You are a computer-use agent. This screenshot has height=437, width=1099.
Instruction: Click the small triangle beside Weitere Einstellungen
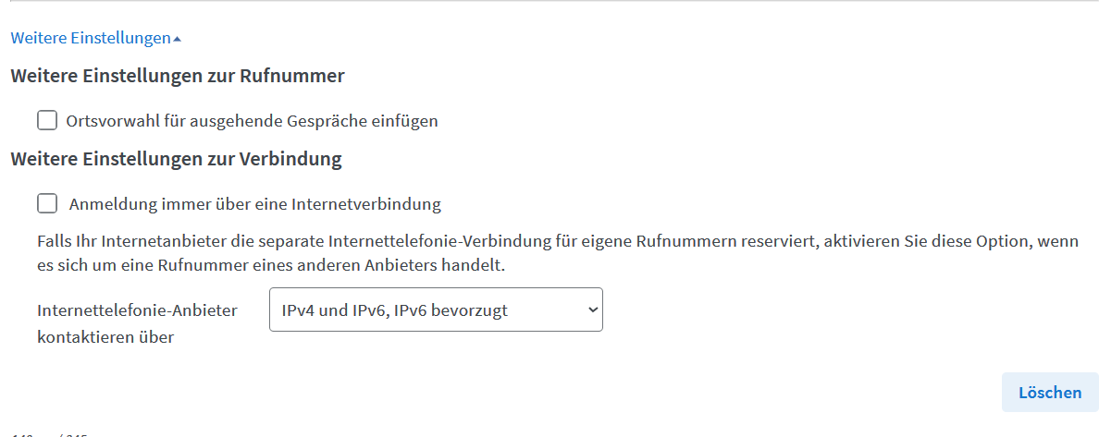click(177, 39)
